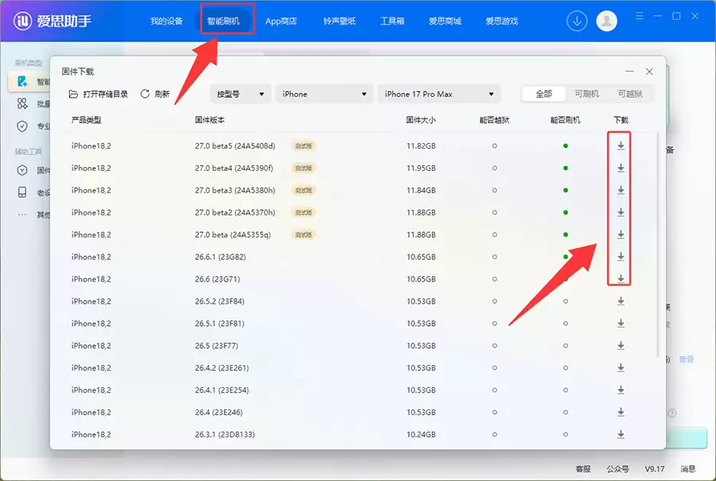
Task: Click 能否越狱 column header
Action: 495,120
